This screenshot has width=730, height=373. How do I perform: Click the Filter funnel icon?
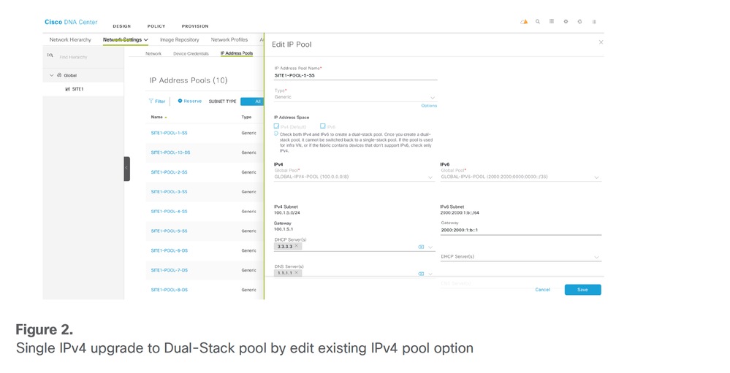[x=151, y=101]
